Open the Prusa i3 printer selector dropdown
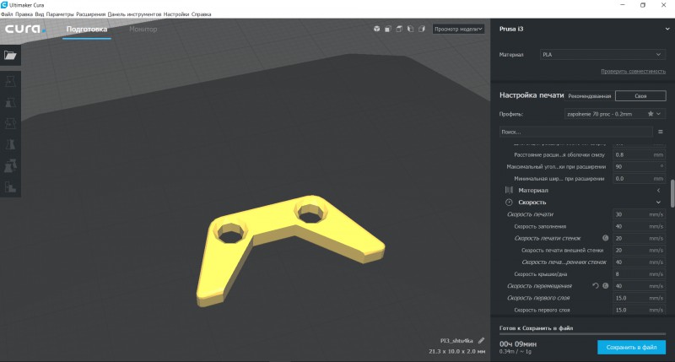 coord(583,29)
